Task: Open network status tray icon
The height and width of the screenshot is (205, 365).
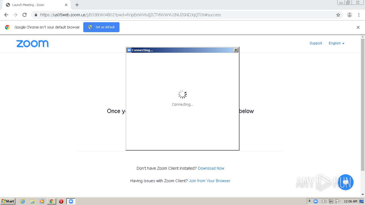Action: point(331,201)
